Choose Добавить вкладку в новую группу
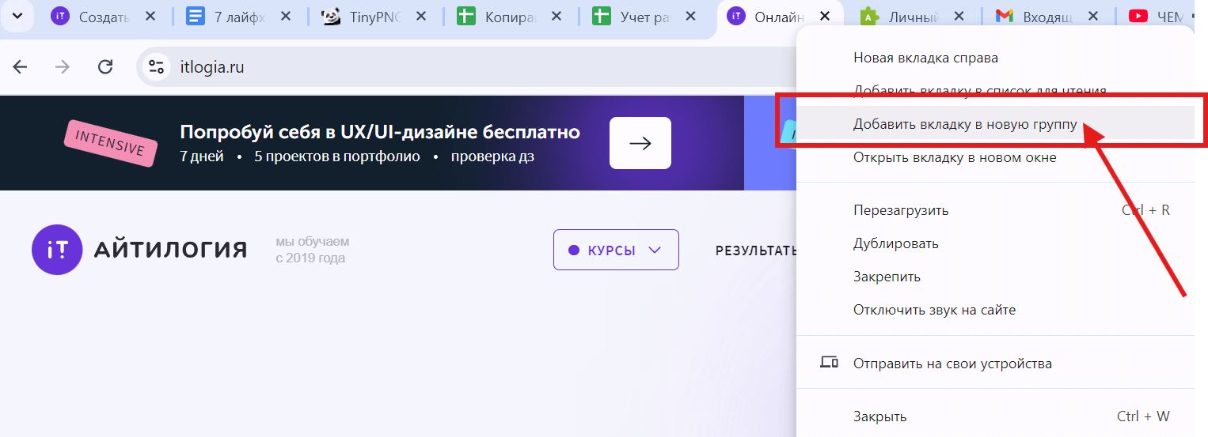The width and height of the screenshot is (1208, 437). [x=964, y=124]
